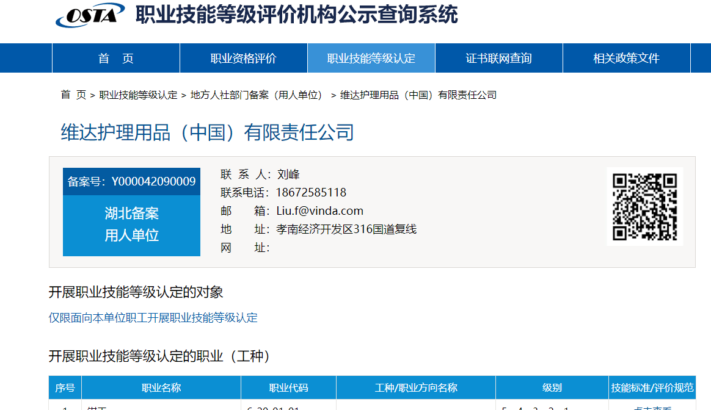Screen dimensions: 711x410
Task: Open the 职业资格评价 navigation tab
Action: pyautogui.click(x=244, y=59)
